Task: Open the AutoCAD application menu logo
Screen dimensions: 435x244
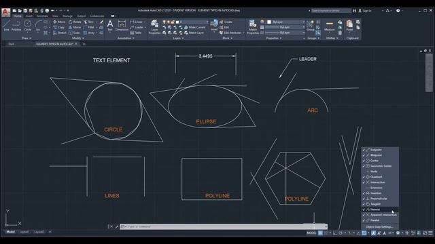Action: [x=5, y=13]
